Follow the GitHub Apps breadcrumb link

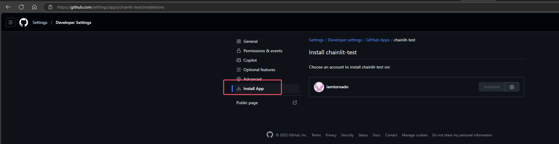[x=378, y=40]
